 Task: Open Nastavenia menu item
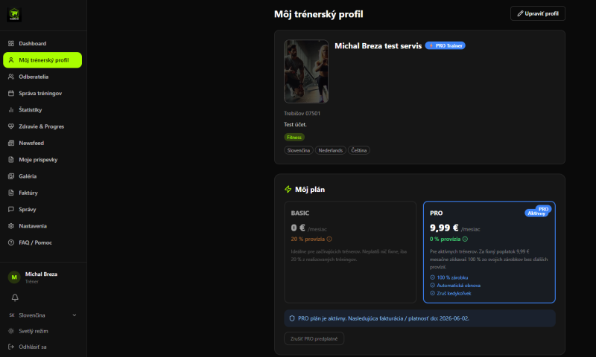(42, 226)
